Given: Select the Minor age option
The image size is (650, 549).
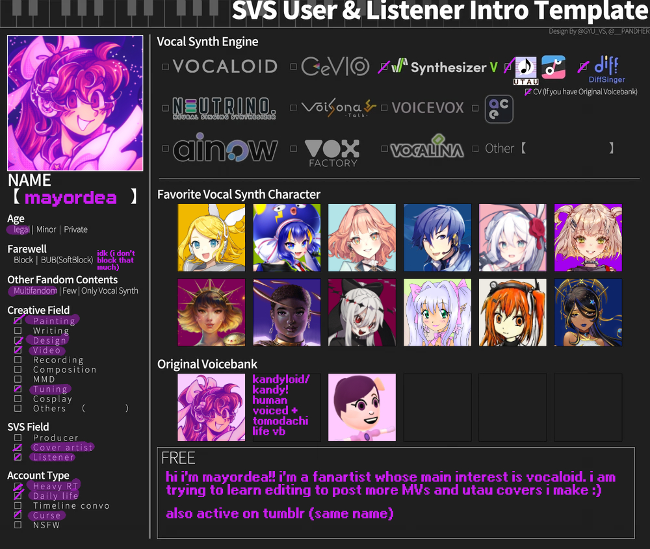Looking at the screenshot, I should point(46,229).
